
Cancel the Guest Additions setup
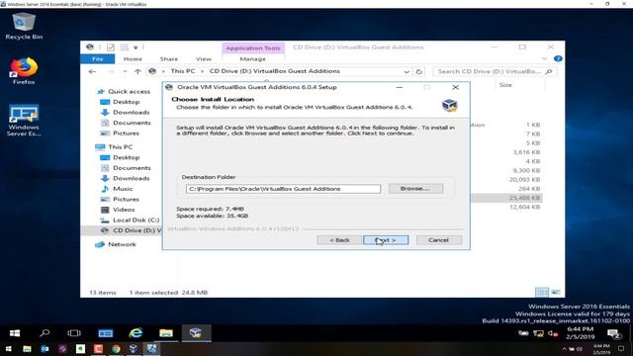[x=438, y=240]
